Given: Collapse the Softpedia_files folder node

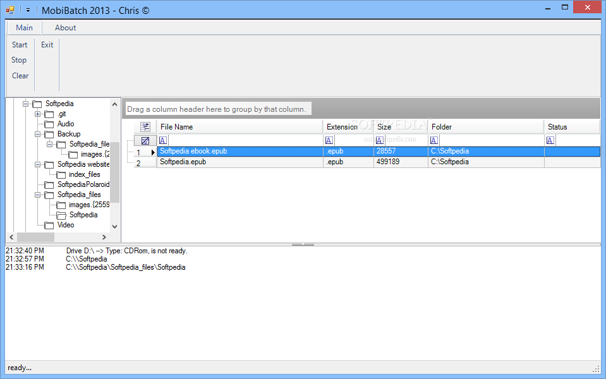Looking at the screenshot, I should pyautogui.click(x=37, y=195).
